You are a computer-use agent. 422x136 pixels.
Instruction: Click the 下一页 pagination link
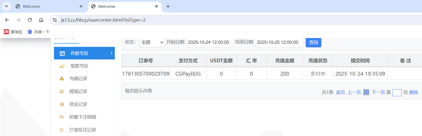click(378, 92)
